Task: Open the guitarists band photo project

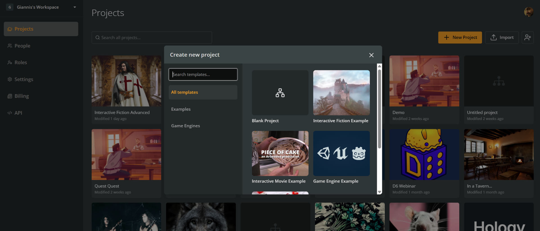Action: click(x=126, y=217)
